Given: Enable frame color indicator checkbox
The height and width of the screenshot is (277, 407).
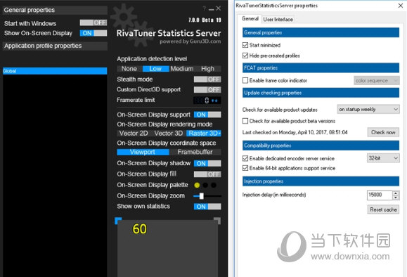Looking at the screenshot, I should tap(245, 80).
